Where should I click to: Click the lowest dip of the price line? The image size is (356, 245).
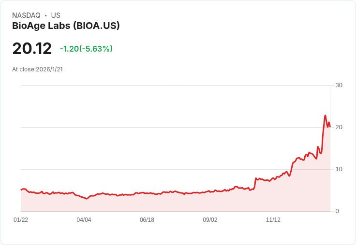click(87, 198)
